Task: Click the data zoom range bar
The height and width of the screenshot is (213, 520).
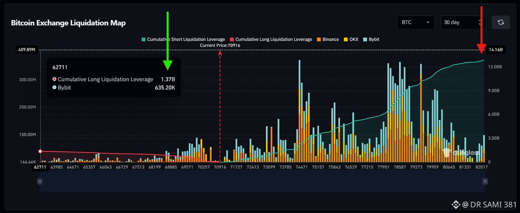Action: point(262,181)
